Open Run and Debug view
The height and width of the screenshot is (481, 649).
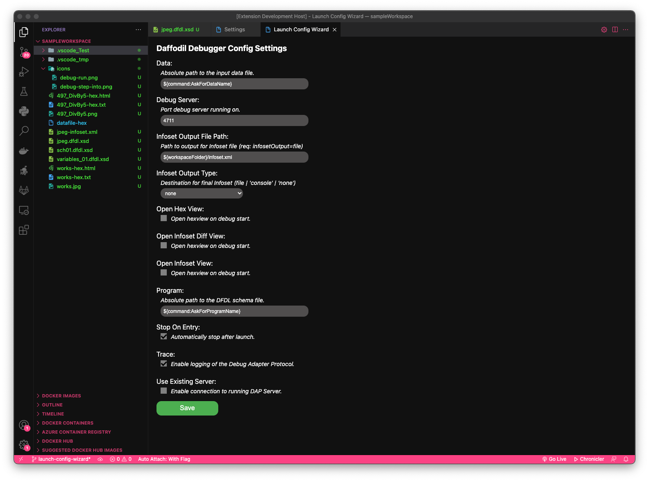pyautogui.click(x=24, y=72)
